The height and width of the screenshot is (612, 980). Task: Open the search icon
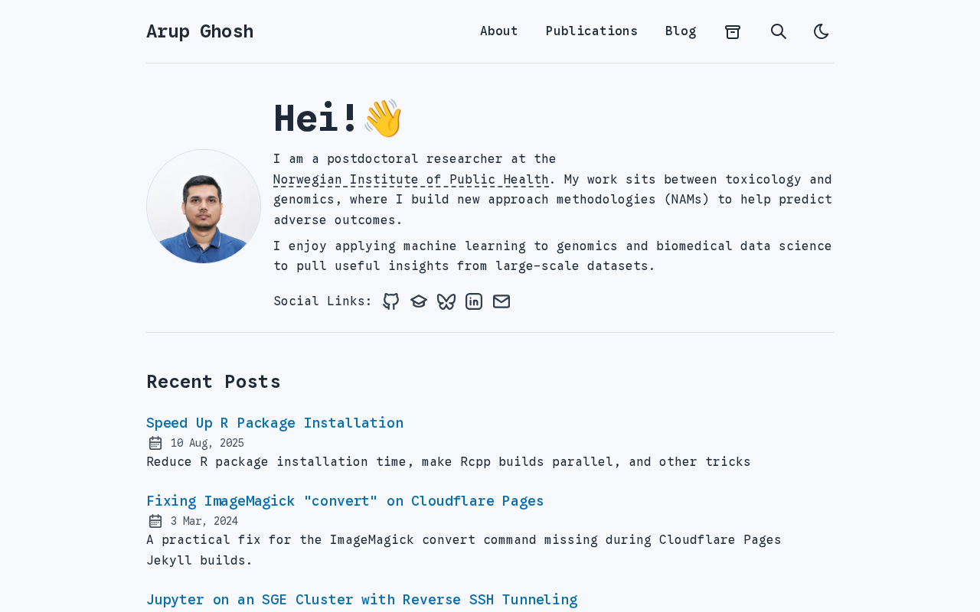click(x=779, y=31)
